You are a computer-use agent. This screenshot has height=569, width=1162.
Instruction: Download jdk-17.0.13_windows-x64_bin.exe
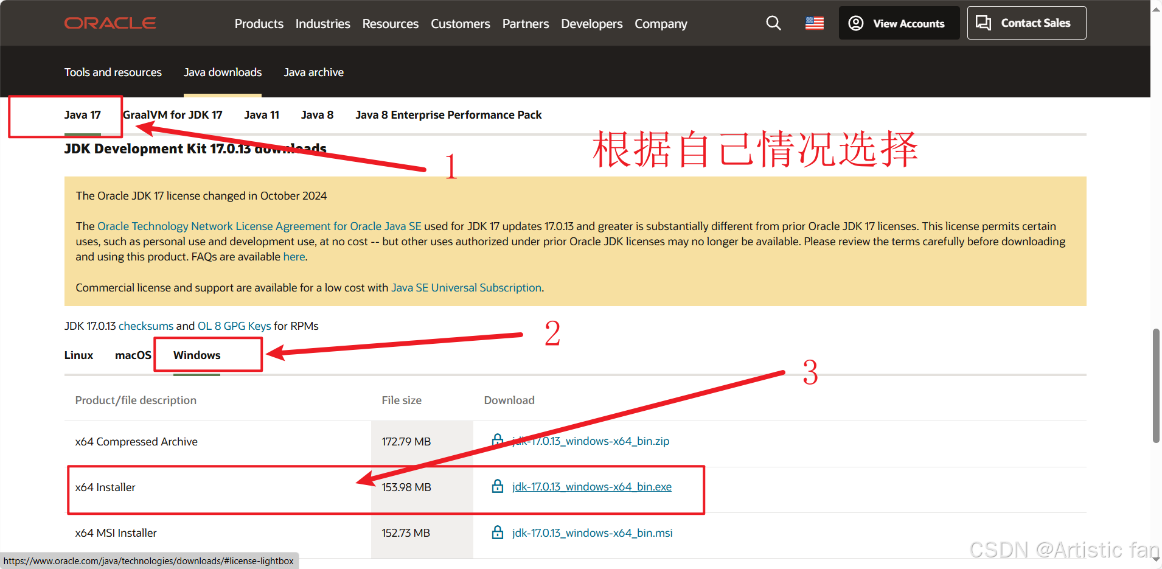[592, 487]
